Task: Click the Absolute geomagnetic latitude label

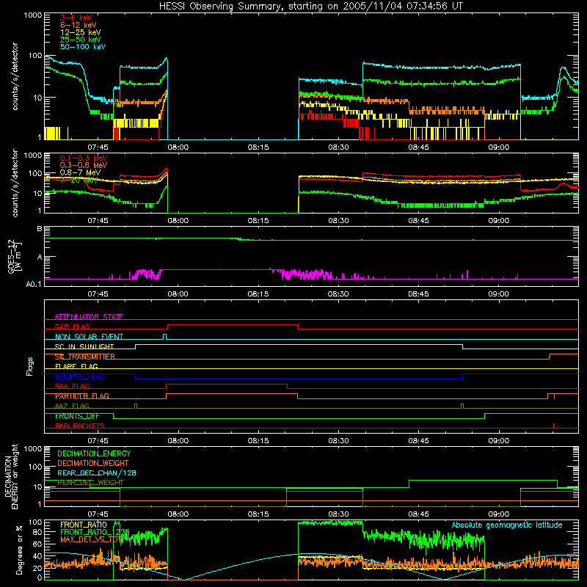Action: point(507,525)
